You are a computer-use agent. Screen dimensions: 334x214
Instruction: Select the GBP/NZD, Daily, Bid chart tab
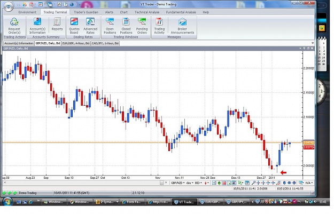[48, 43]
